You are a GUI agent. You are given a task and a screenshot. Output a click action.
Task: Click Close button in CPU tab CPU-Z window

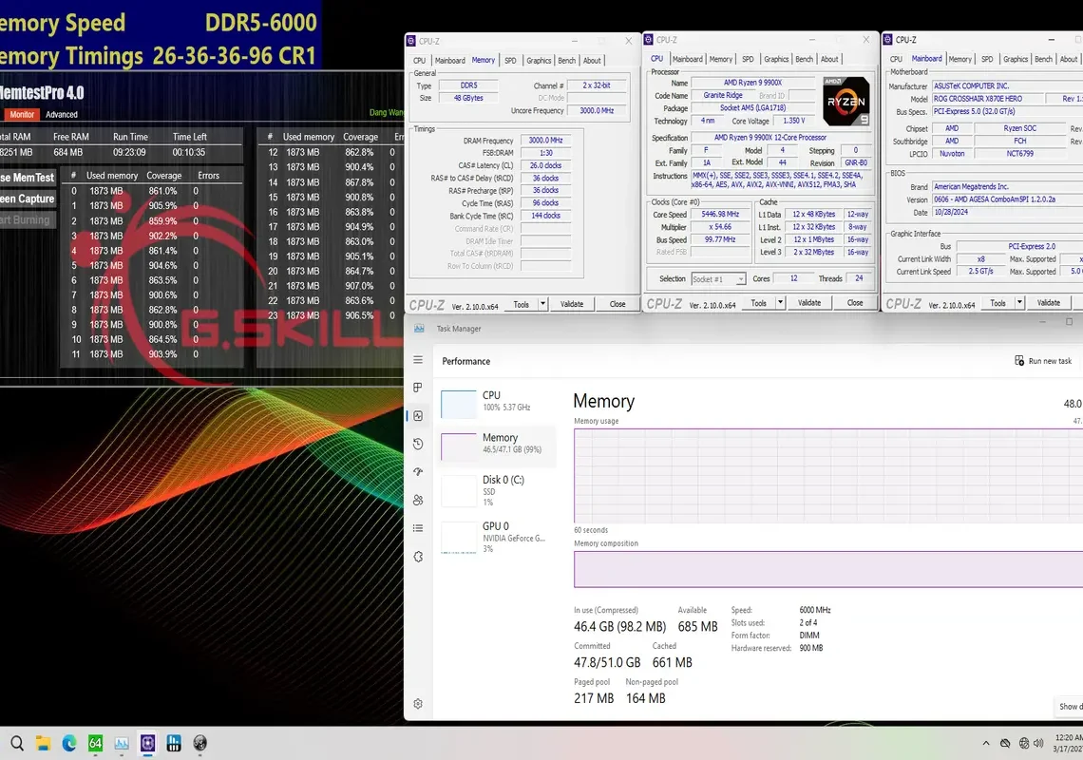point(855,303)
